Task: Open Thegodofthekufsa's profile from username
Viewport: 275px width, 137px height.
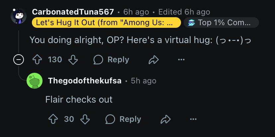Action: point(85,81)
